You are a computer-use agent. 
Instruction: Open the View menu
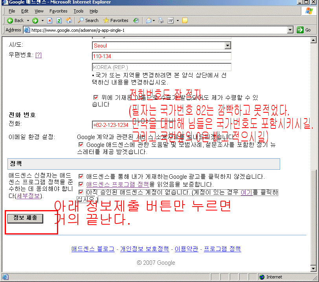coord(39,11)
